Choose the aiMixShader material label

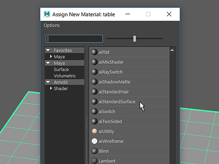point(111,62)
